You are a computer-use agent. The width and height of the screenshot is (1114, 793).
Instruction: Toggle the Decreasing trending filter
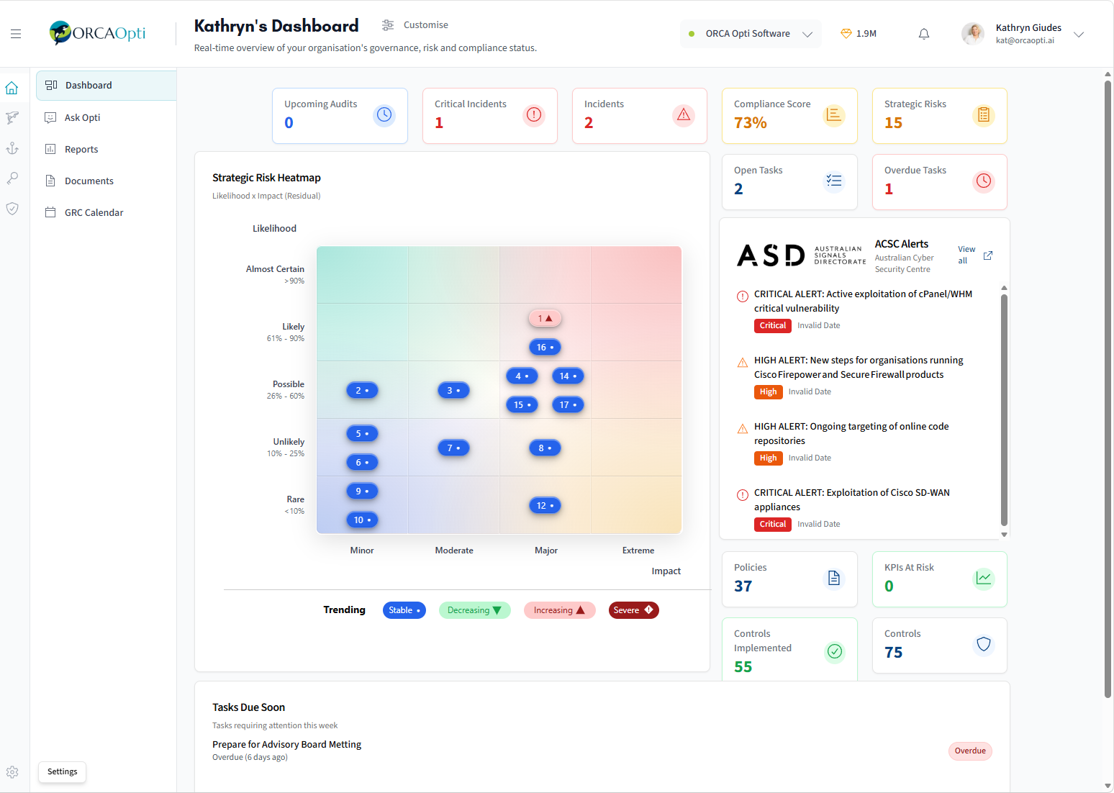click(475, 610)
